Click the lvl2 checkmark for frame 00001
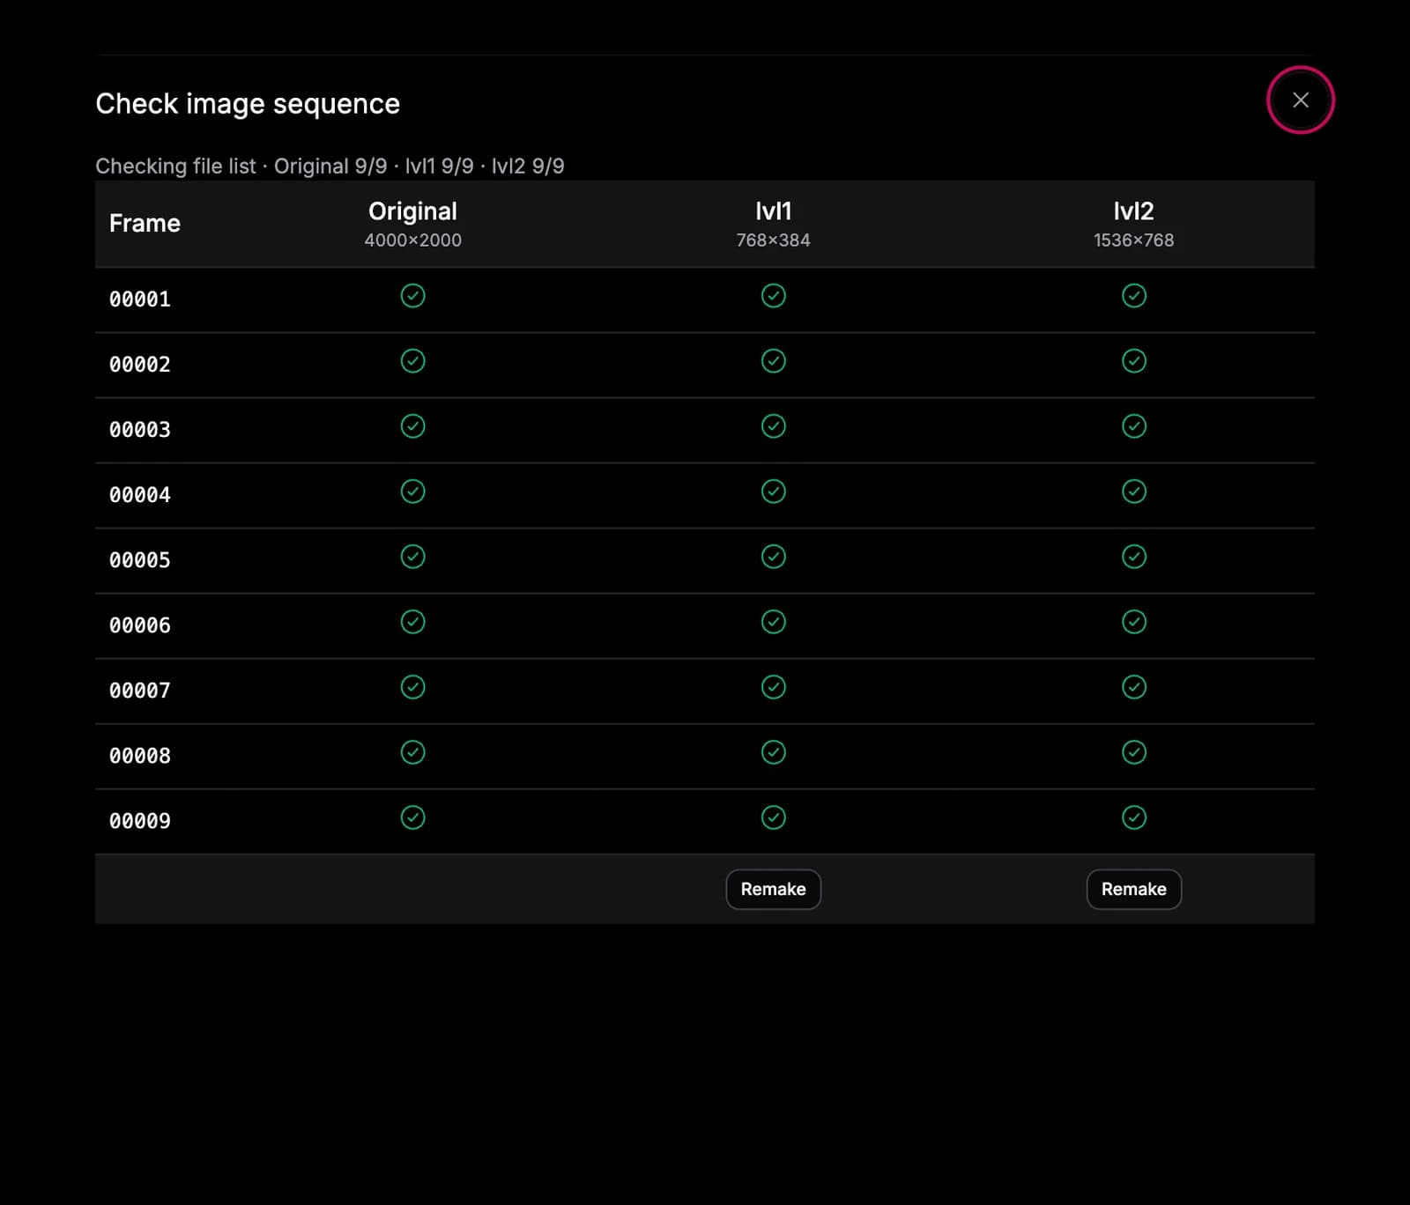The height and width of the screenshot is (1205, 1410). [1133, 296]
